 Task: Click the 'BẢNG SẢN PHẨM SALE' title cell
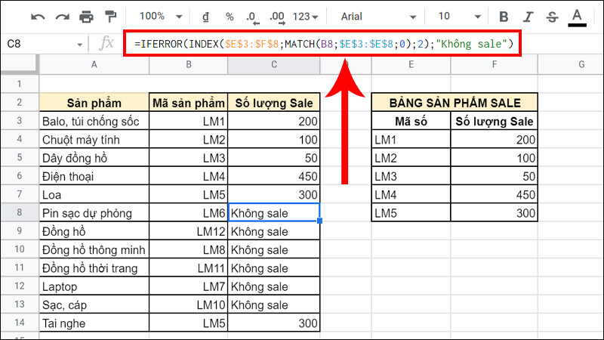click(455, 103)
